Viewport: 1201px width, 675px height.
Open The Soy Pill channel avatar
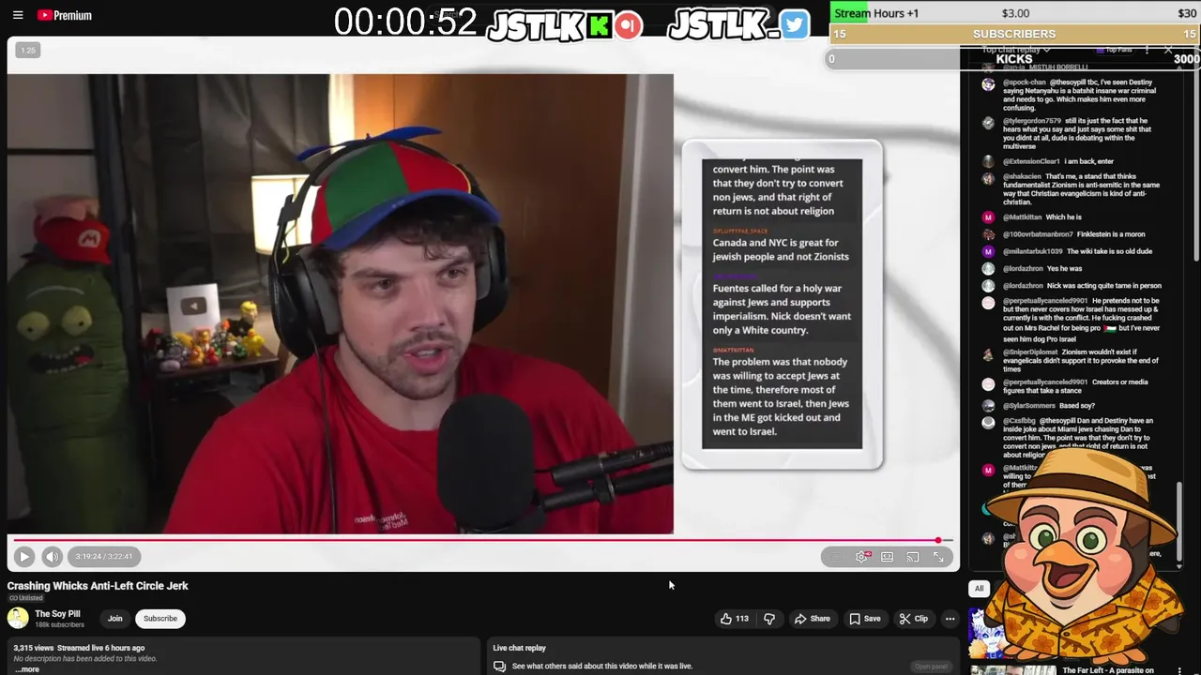[18, 617]
